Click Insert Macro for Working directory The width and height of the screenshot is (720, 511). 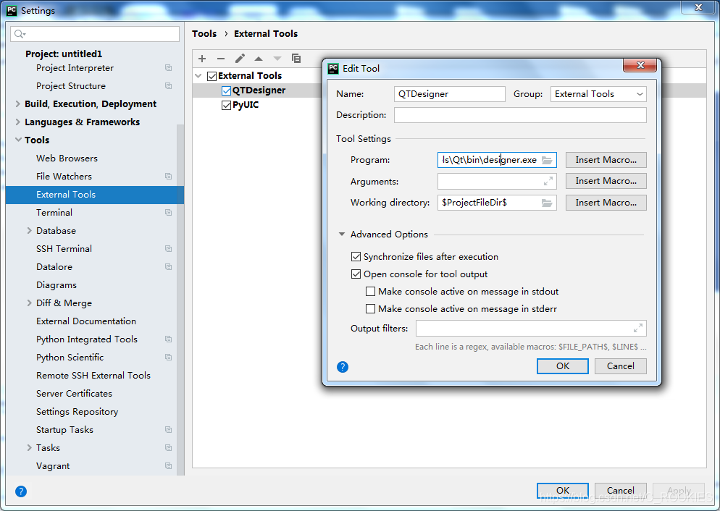click(x=606, y=203)
